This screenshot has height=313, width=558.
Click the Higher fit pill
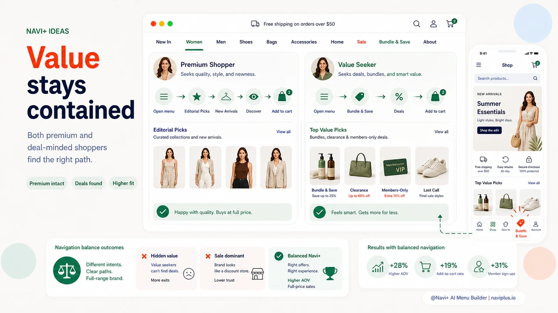coord(123,183)
